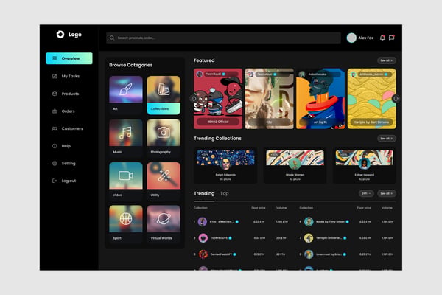
Task: Click the Products cube icon in the sidebar
Action: 55,94
